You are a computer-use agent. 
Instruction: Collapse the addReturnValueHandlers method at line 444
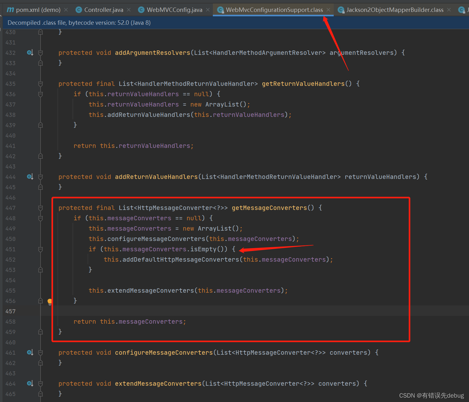click(x=40, y=177)
